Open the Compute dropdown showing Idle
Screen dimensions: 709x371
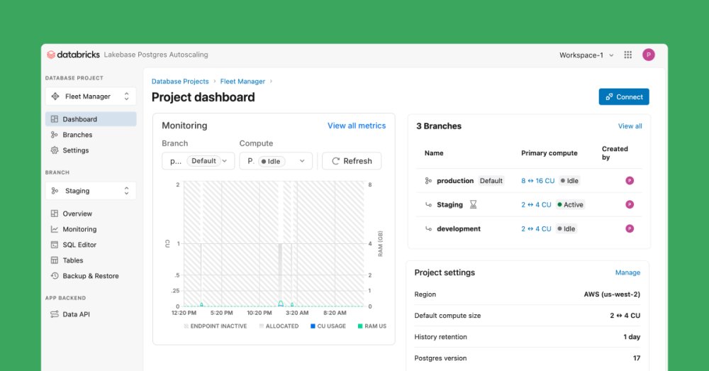pyautogui.click(x=276, y=161)
